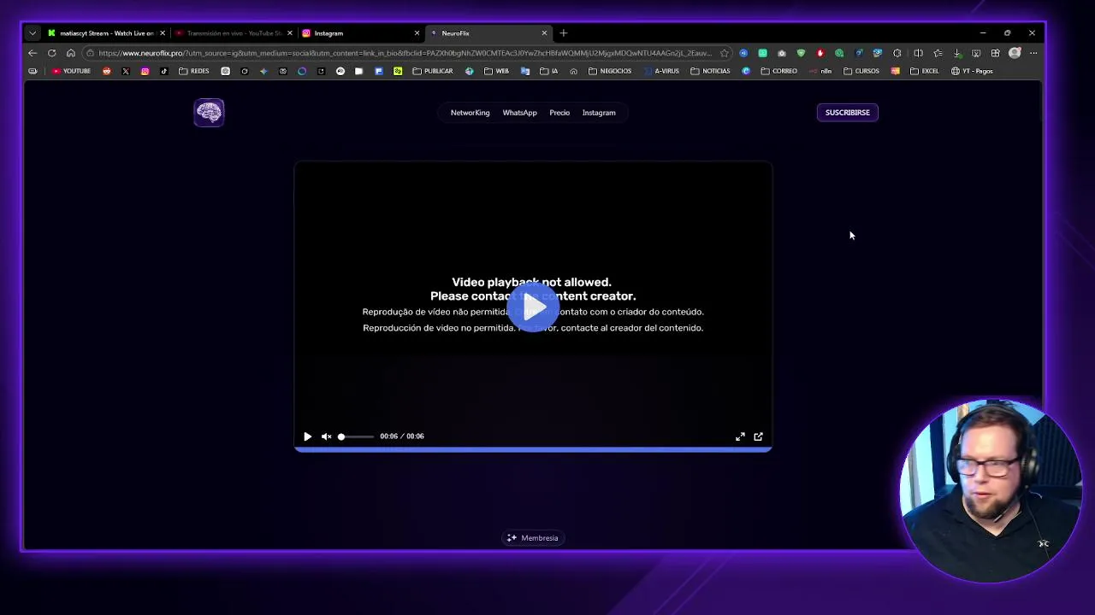Viewport: 1095px width, 615px height.
Task: Open the NetworKing nav link
Action: point(470,113)
